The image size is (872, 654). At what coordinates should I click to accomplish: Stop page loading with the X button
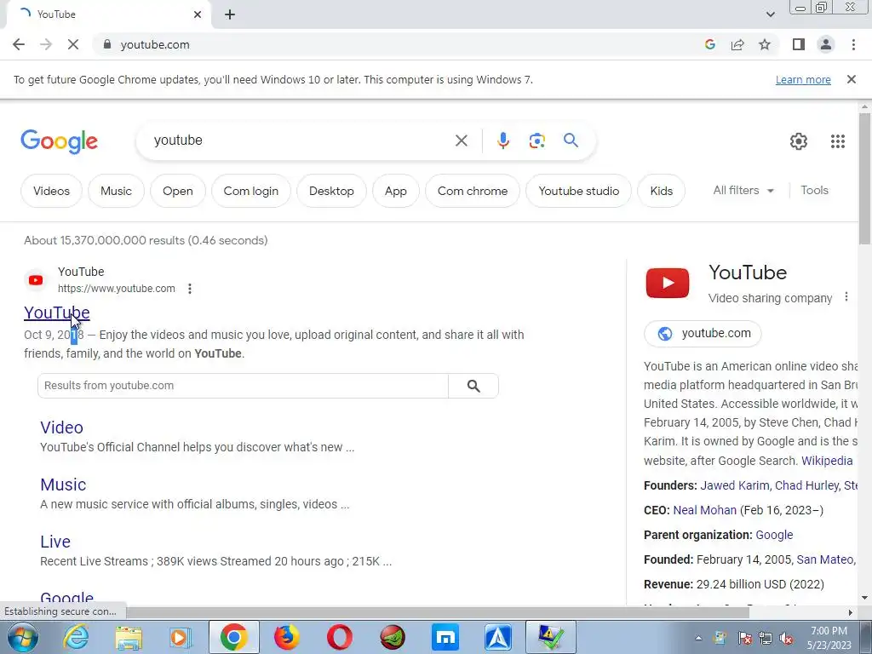tap(73, 44)
